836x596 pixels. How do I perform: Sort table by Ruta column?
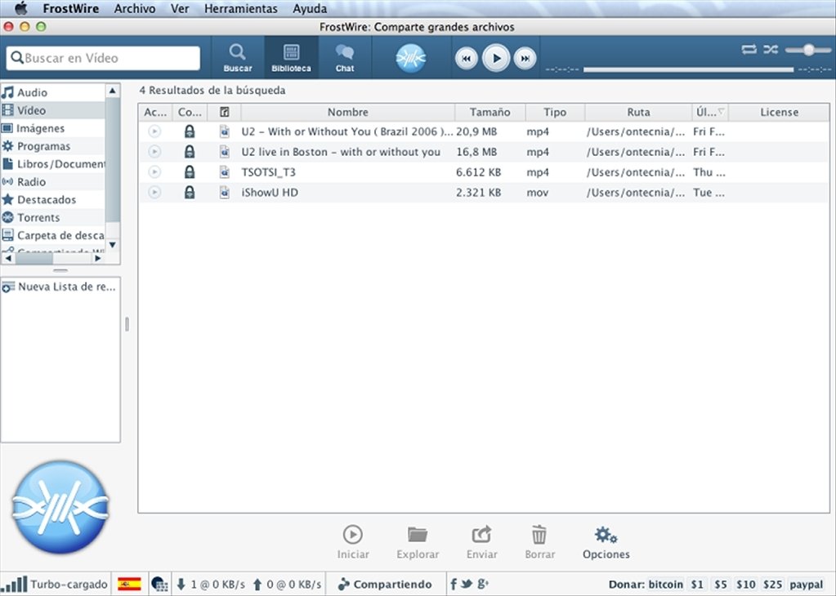pos(638,113)
